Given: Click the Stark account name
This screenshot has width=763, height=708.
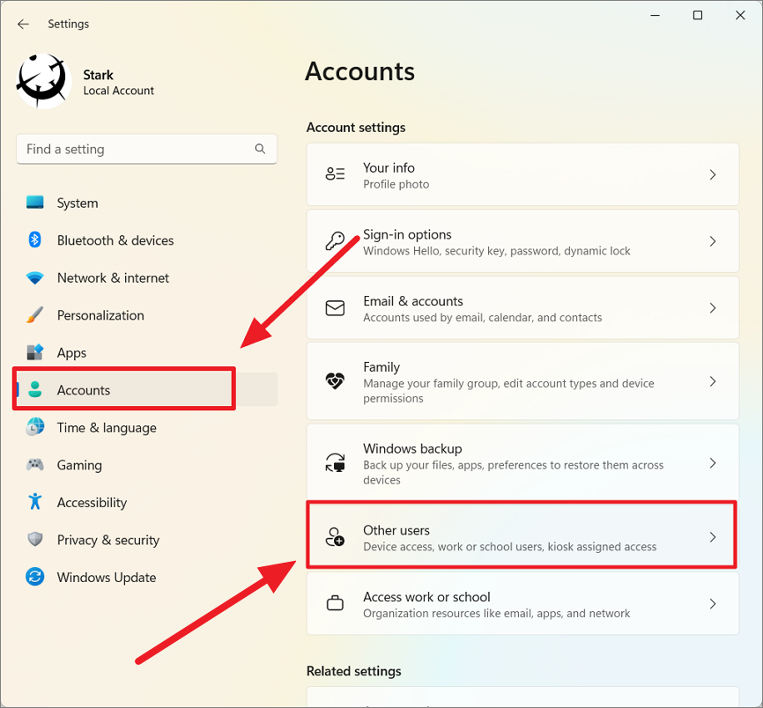Looking at the screenshot, I should coord(99,75).
